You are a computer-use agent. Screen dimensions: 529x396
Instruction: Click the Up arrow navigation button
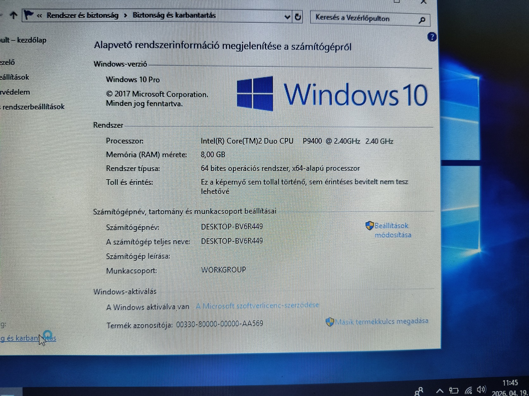[x=13, y=15]
